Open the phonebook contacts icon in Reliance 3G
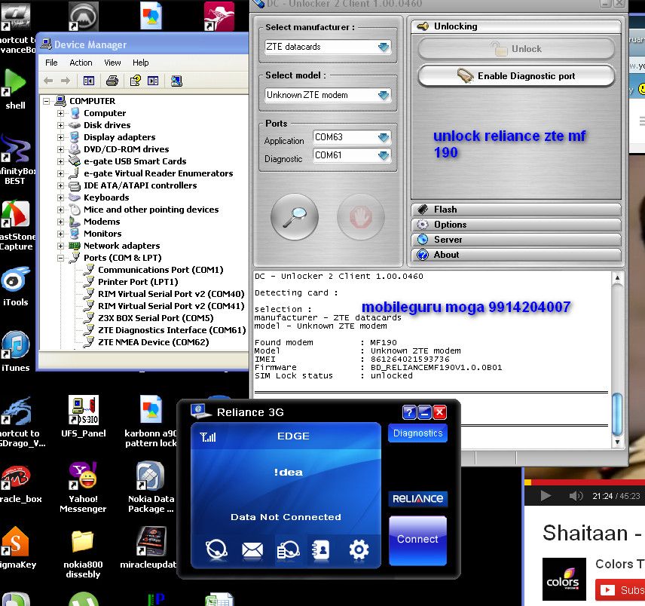This screenshot has height=606, width=645. tap(321, 549)
